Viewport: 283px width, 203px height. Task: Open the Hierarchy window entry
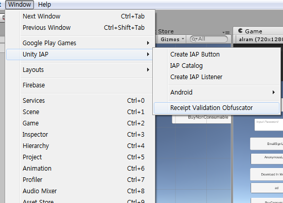pos(80,145)
